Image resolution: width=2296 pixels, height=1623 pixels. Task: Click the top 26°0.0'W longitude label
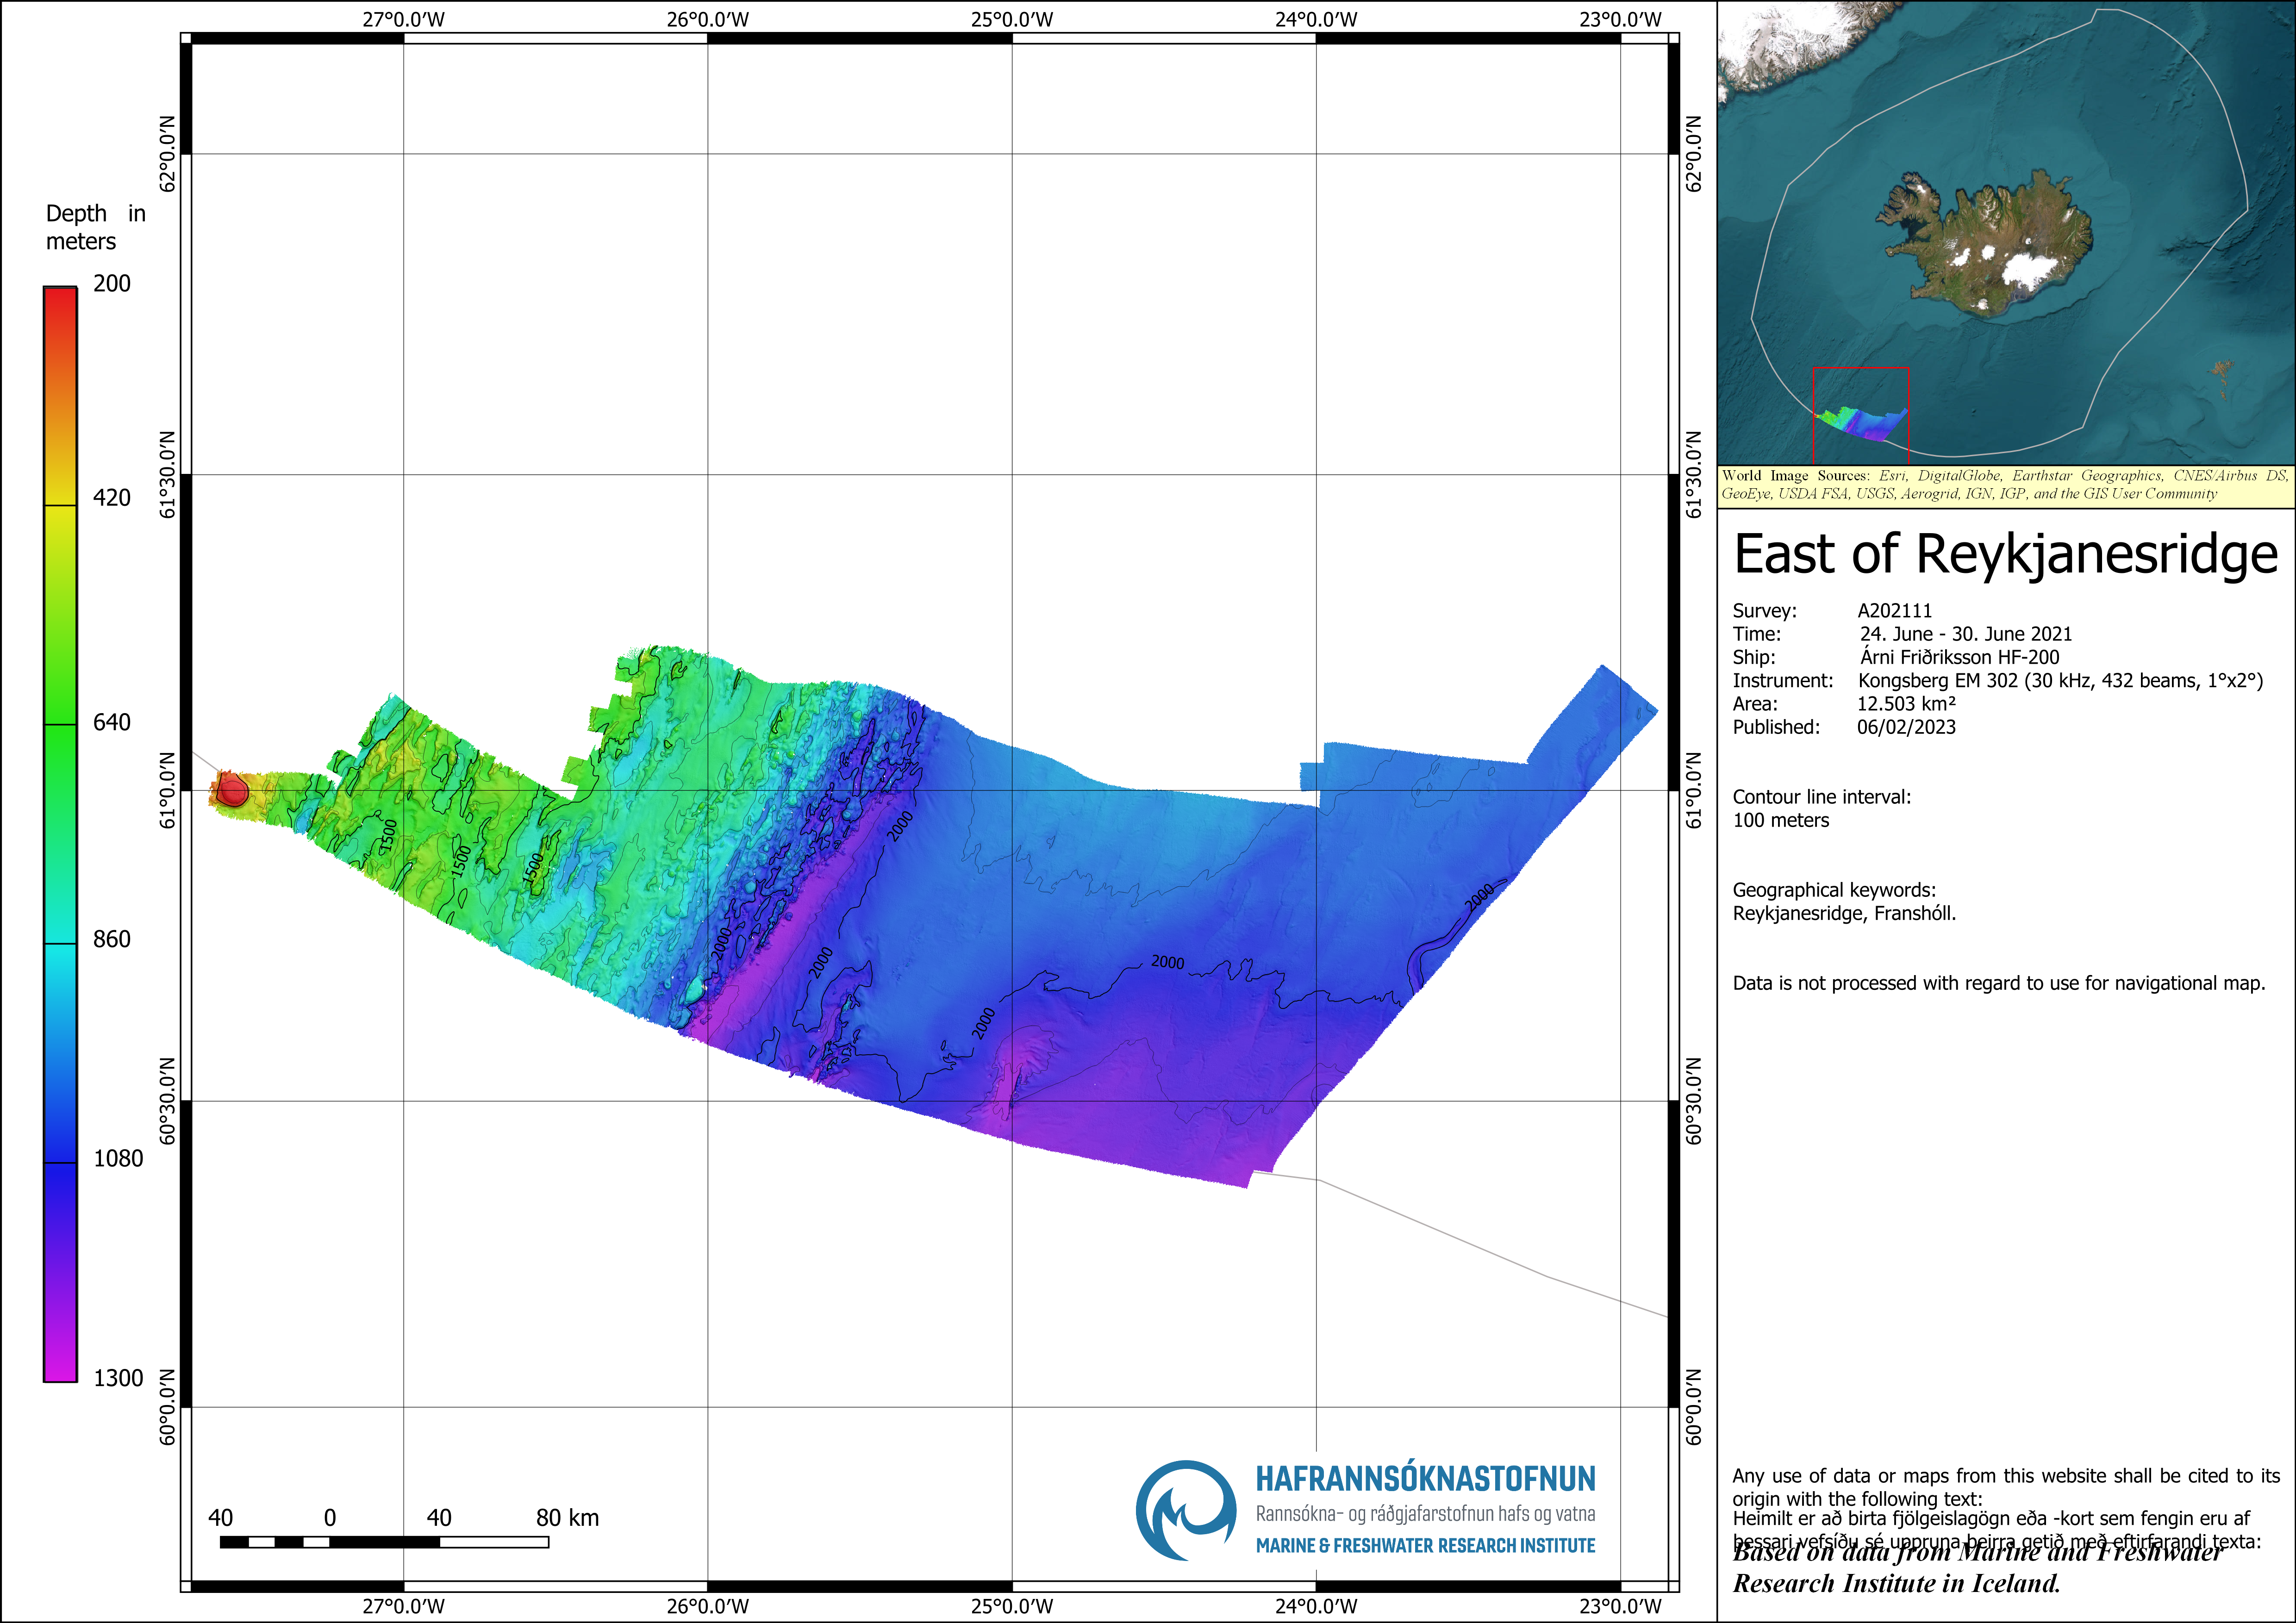[x=707, y=19]
